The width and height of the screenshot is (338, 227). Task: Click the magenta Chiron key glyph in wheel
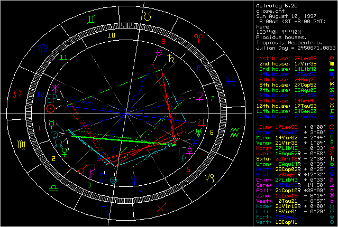click(x=92, y=174)
